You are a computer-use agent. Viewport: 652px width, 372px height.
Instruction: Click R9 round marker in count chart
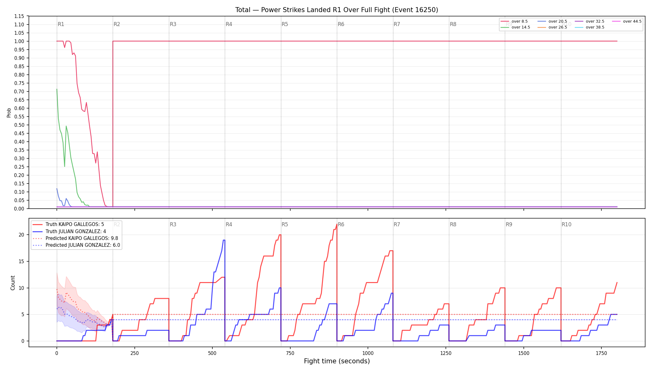[509, 224]
